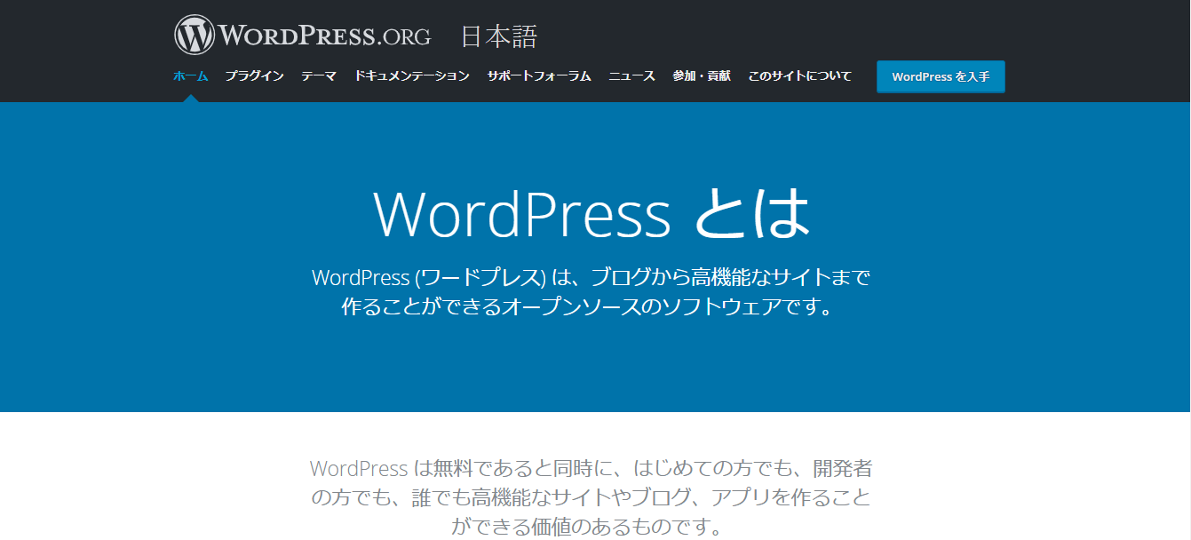Click the 日本語 locale label
The image size is (1191, 540).
(500, 36)
